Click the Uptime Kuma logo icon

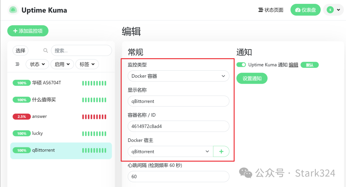tap(13, 10)
